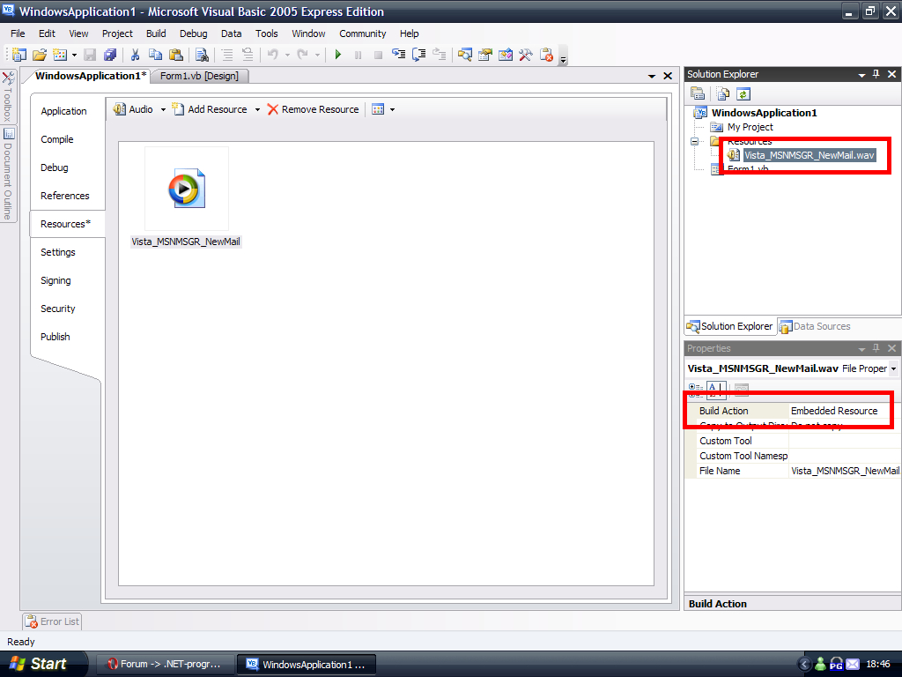
Task: Select Vista_MSNMSGR_NewMail.wav in Solution Explorer
Action: tap(809, 155)
